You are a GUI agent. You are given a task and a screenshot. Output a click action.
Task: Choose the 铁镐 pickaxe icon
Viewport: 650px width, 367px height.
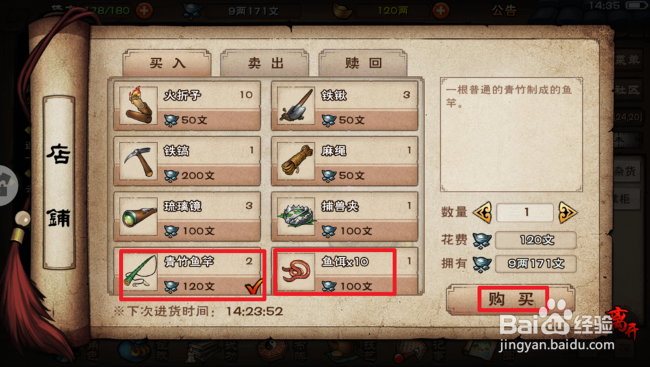click(x=139, y=161)
